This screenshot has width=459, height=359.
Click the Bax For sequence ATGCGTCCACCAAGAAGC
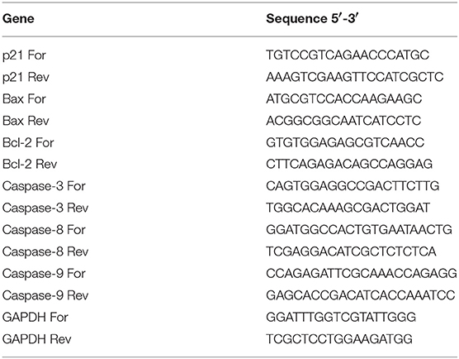click(344, 98)
